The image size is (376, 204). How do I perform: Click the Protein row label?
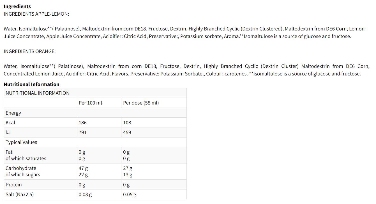tap(13, 185)
